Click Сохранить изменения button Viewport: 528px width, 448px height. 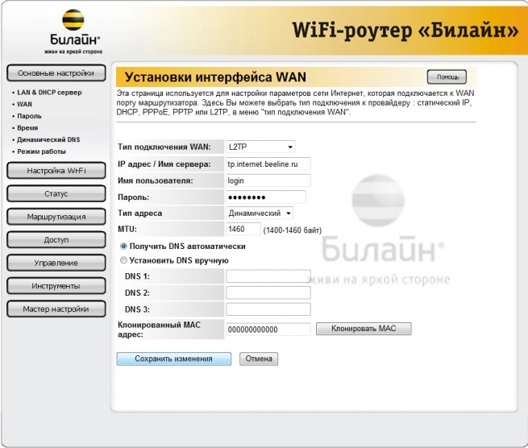coord(174,359)
